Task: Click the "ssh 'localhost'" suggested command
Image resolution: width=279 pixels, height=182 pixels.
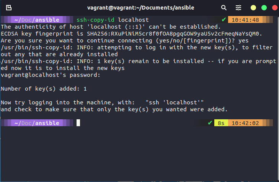Action: 175,102
